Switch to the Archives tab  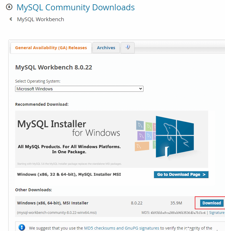[x=106, y=48]
